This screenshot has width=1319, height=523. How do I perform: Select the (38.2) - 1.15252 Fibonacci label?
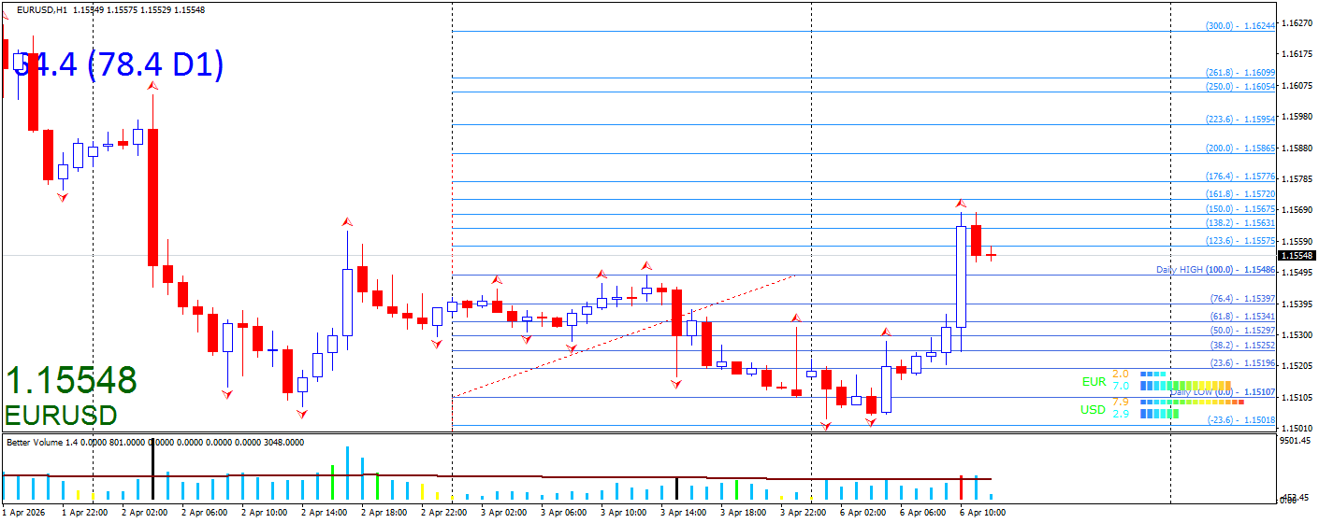pyautogui.click(x=1243, y=346)
